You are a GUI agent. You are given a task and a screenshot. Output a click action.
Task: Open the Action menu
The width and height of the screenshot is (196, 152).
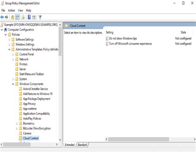(12, 10)
